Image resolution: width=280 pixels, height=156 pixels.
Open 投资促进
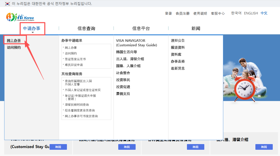click(123, 87)
